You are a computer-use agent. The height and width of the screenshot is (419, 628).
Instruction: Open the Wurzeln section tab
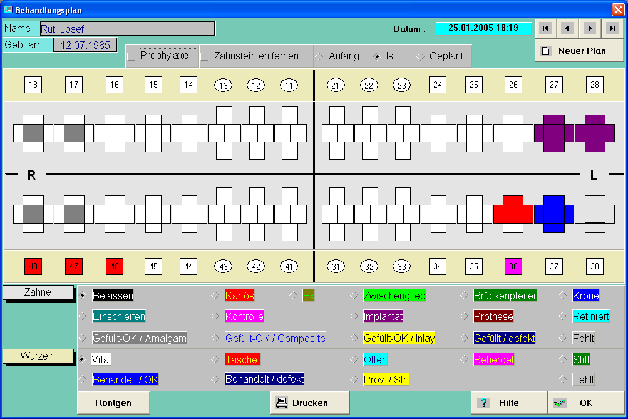click(x=38, y=356)
